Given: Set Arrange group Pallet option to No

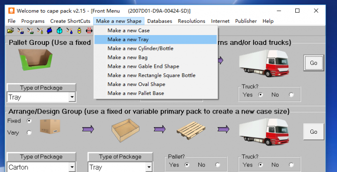Looking at the screenshot, I should pyautogui.click(x=217, y=165).
